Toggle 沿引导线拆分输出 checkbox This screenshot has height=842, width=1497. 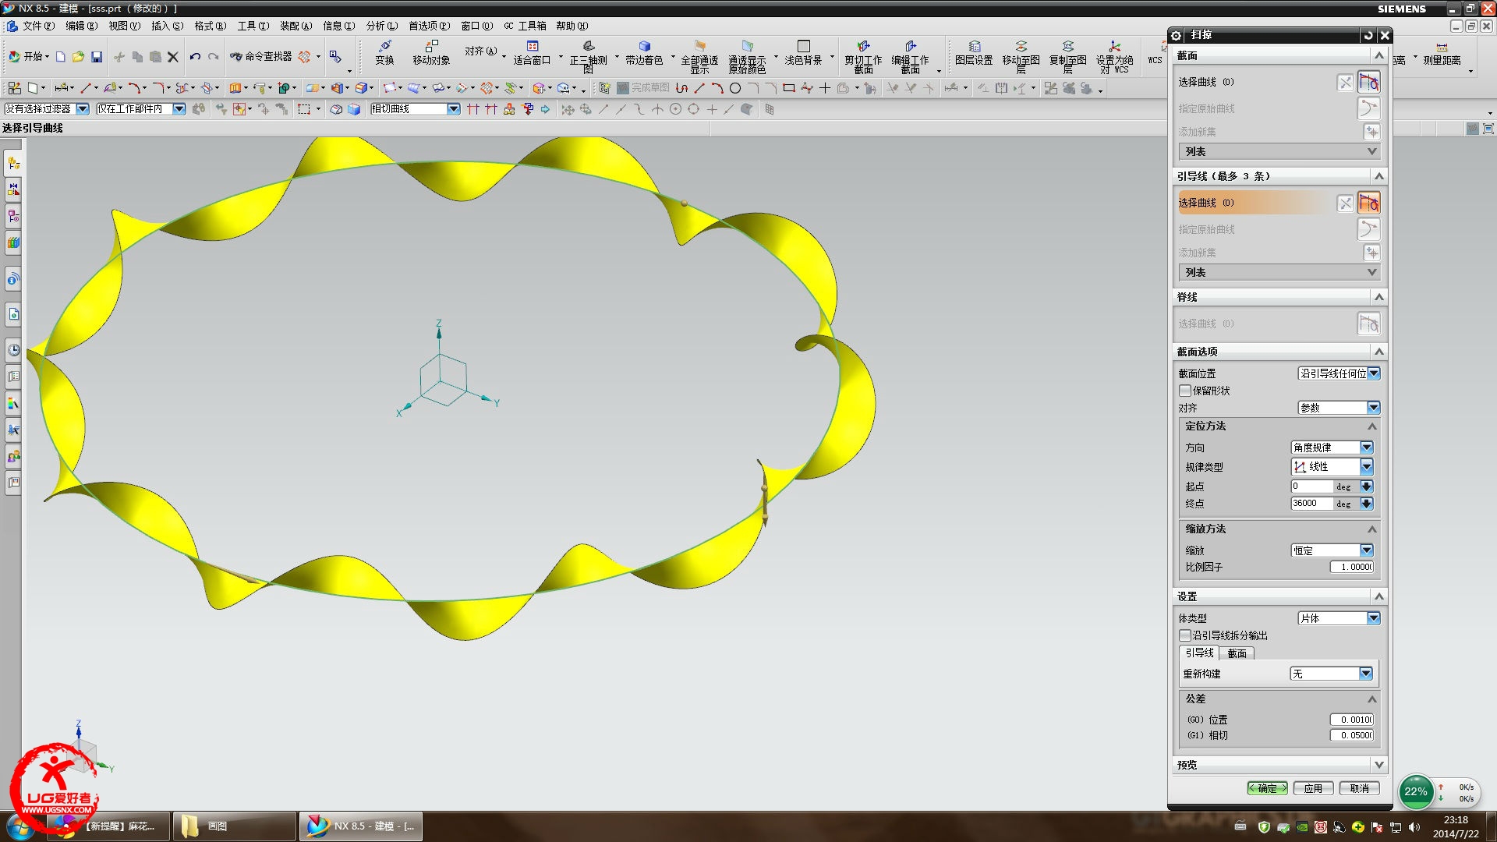pos(1185,635)
